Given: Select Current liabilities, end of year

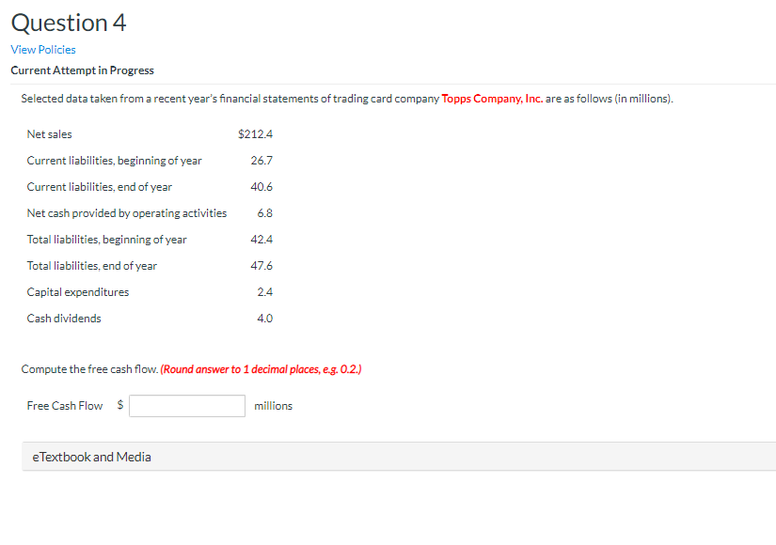Looking at the screenshot, I should [99, 186].
